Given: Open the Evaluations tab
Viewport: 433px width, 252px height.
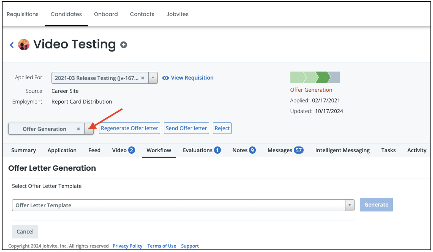Looking at the screenshot, I should point(202,150).
